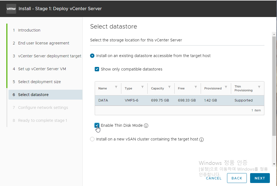Click filter icon in Capacity column header
Screen dimensions: 277x186
tap(169, 87)
